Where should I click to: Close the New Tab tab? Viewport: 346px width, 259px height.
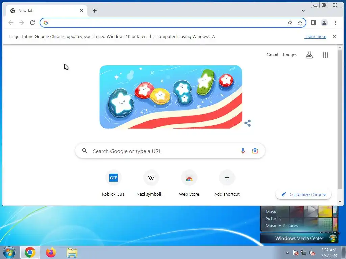82,10
